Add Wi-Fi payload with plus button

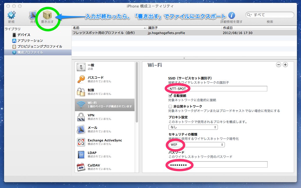285,65
